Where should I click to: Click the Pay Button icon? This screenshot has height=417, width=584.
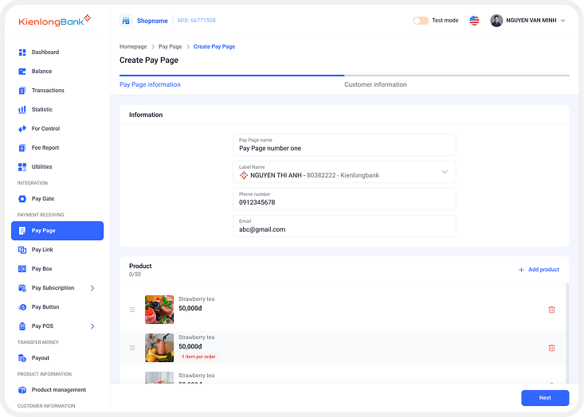click(x=22, y=307)
